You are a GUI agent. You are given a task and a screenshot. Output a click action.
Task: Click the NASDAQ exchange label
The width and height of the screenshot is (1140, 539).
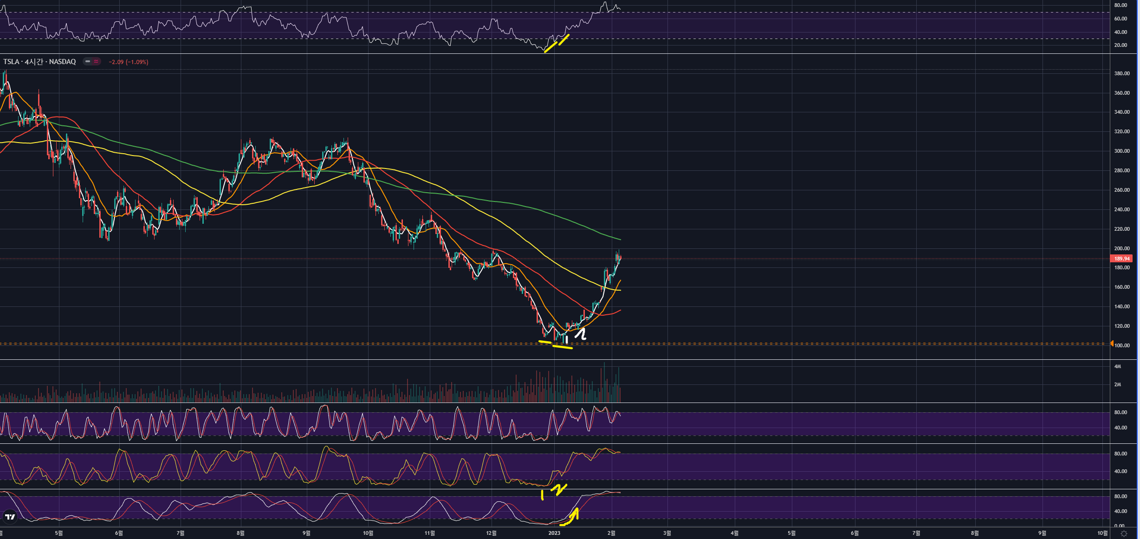click(62, 62)
